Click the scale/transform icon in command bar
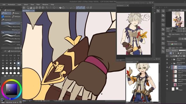 click(63, 8)
